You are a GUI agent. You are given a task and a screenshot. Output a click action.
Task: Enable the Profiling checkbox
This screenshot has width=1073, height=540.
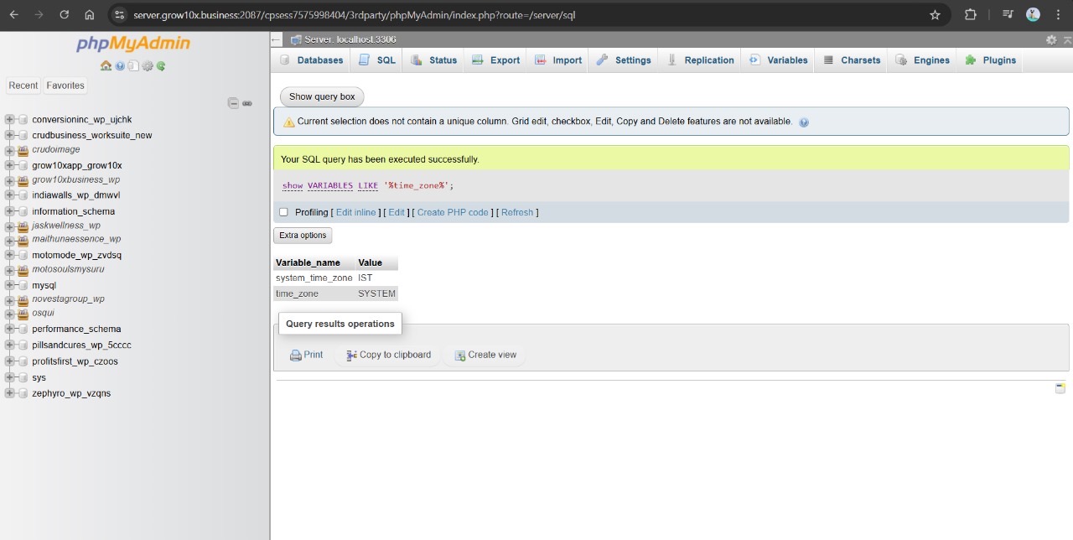tap(283, 212)
